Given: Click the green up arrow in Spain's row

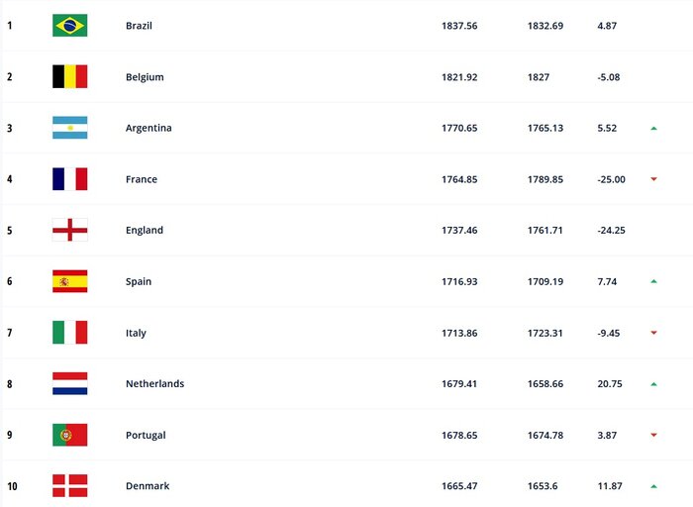Looking at the screenshot, I should 653,282.
